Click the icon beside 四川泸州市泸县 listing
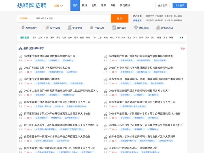The height and width of the screenshot is (153, 204). [21, 126]
